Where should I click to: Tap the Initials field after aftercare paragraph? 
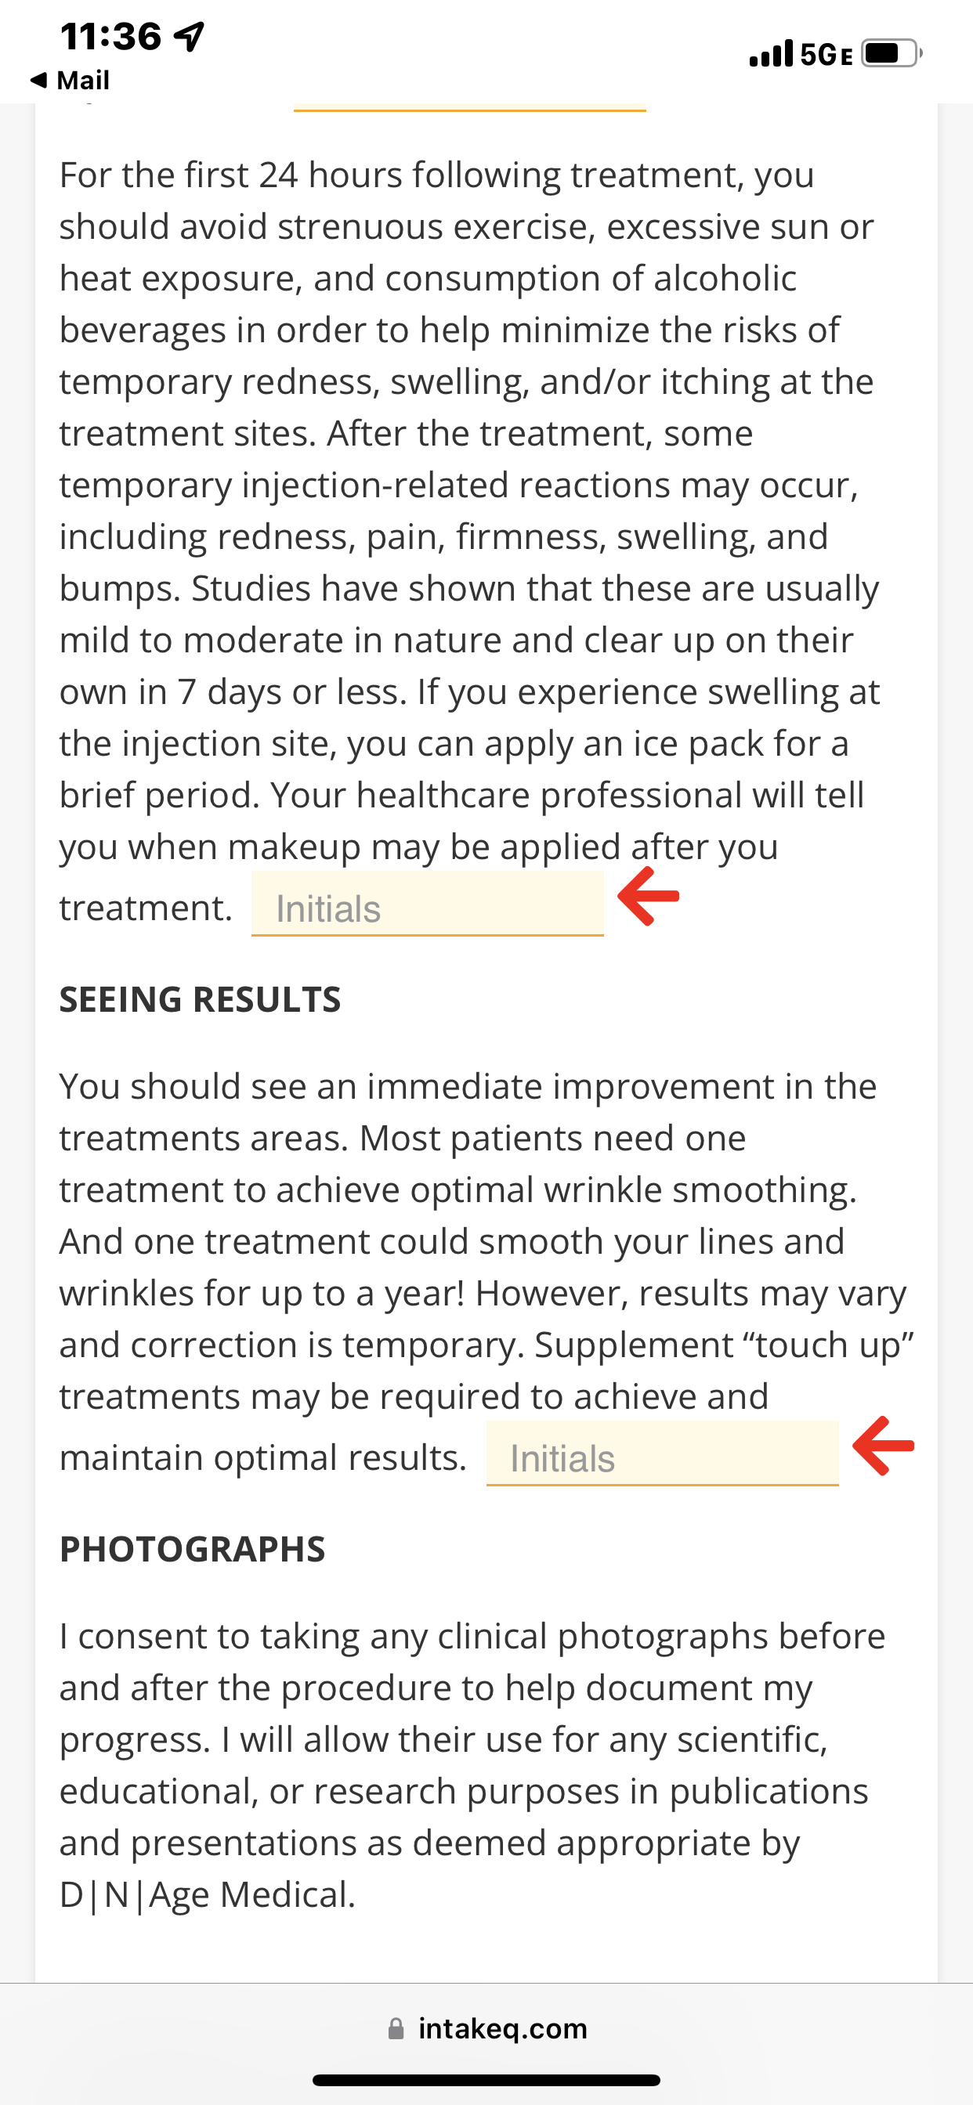click(427, 904)
